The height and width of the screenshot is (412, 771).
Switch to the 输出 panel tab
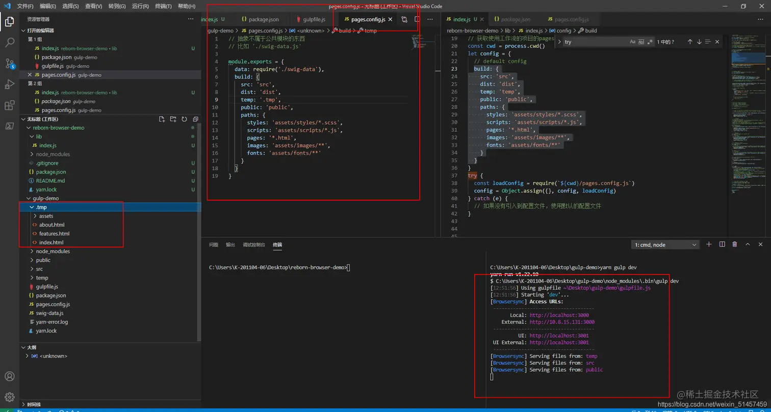(x=230, y=245)
